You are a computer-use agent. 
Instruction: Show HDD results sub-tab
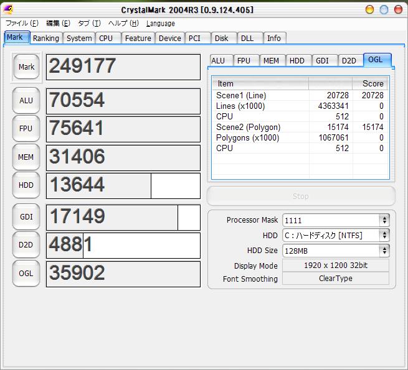point(298,60)
